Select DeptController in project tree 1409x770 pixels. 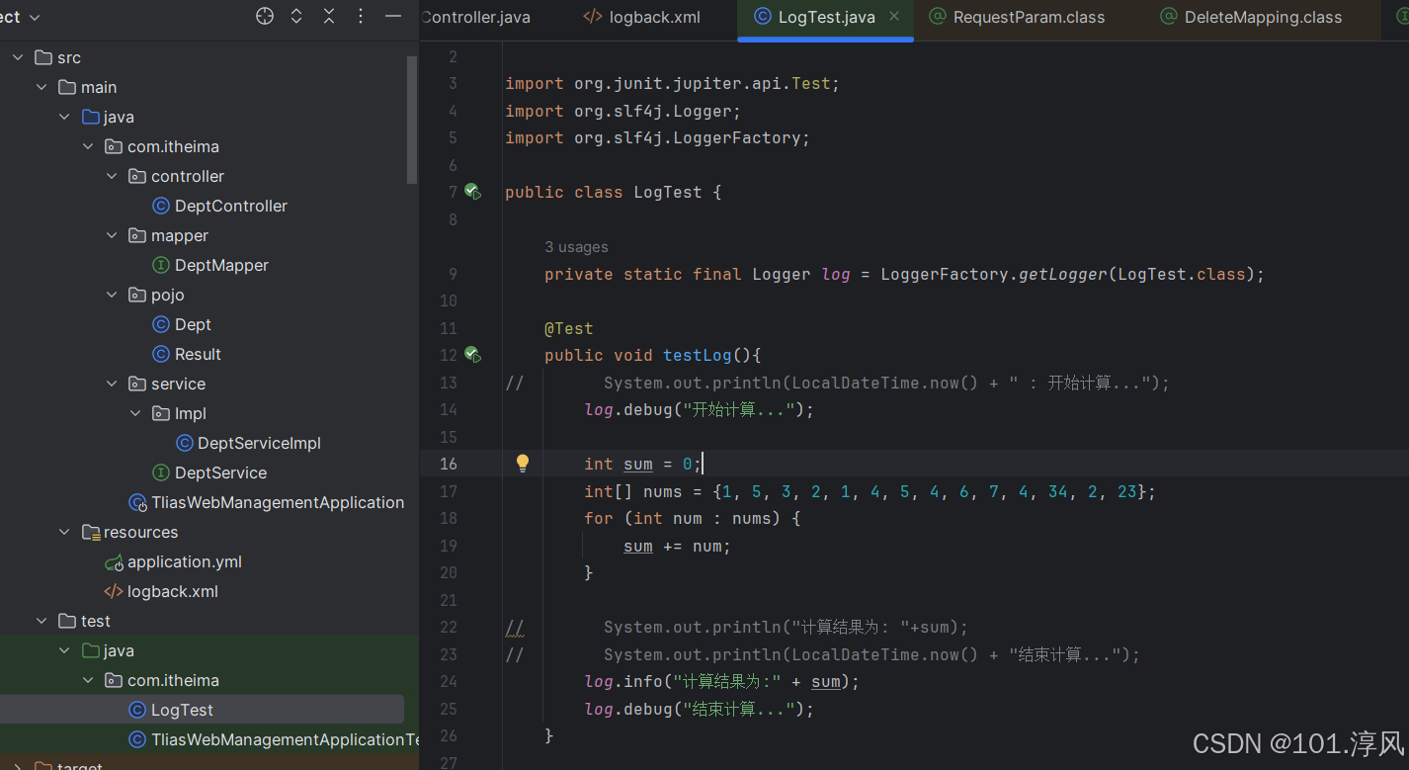pyautogui.click(x=231, y=206)
